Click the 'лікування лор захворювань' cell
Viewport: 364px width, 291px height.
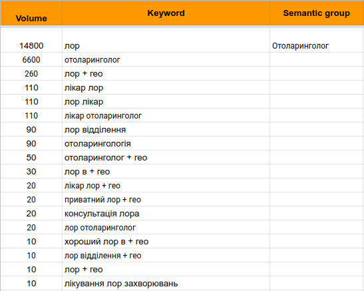166,283
